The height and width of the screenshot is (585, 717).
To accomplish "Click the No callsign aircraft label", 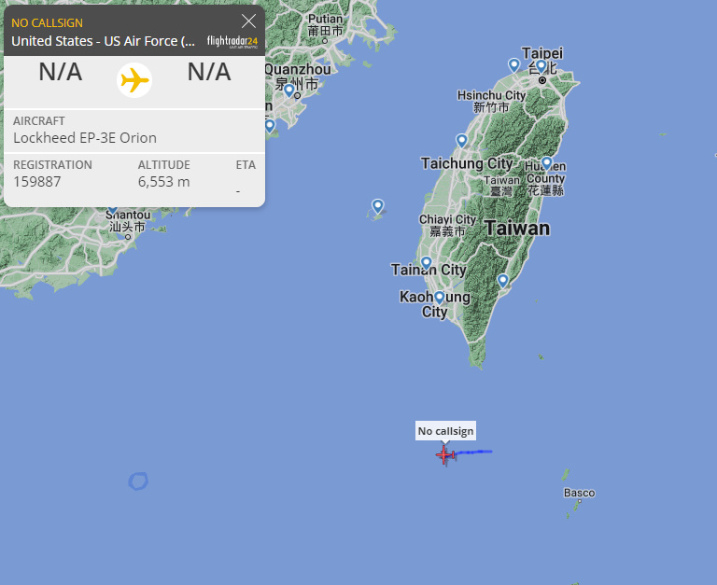I will point(445,431).
